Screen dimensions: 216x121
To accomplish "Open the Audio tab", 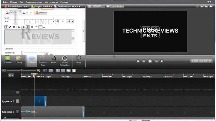I will [x=54, y=59].
